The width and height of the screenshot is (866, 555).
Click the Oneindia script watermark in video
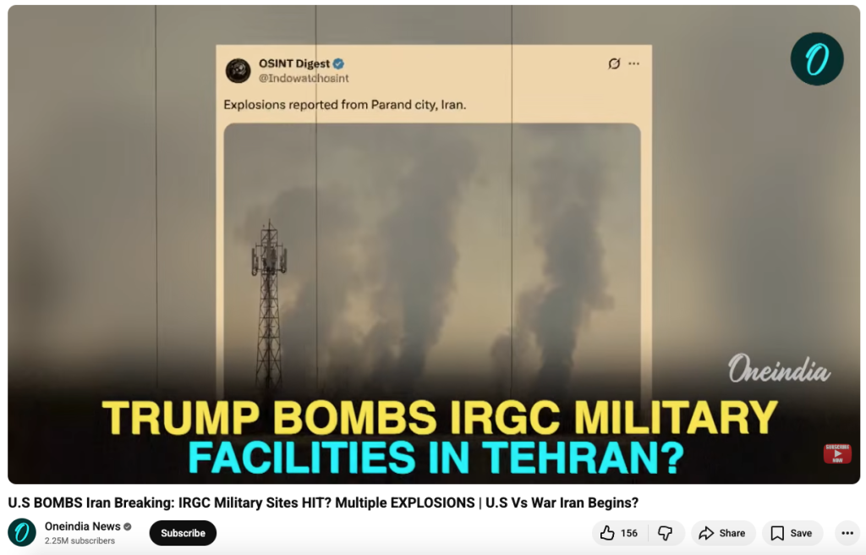(779, 369)
